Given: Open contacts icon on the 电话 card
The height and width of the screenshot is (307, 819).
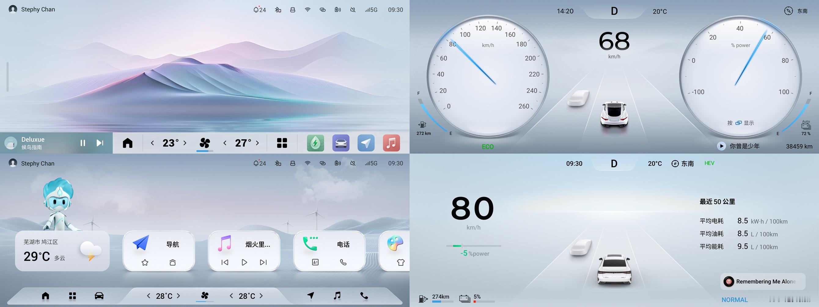Looking at the screenshot, I should click(x=315, y=262).
